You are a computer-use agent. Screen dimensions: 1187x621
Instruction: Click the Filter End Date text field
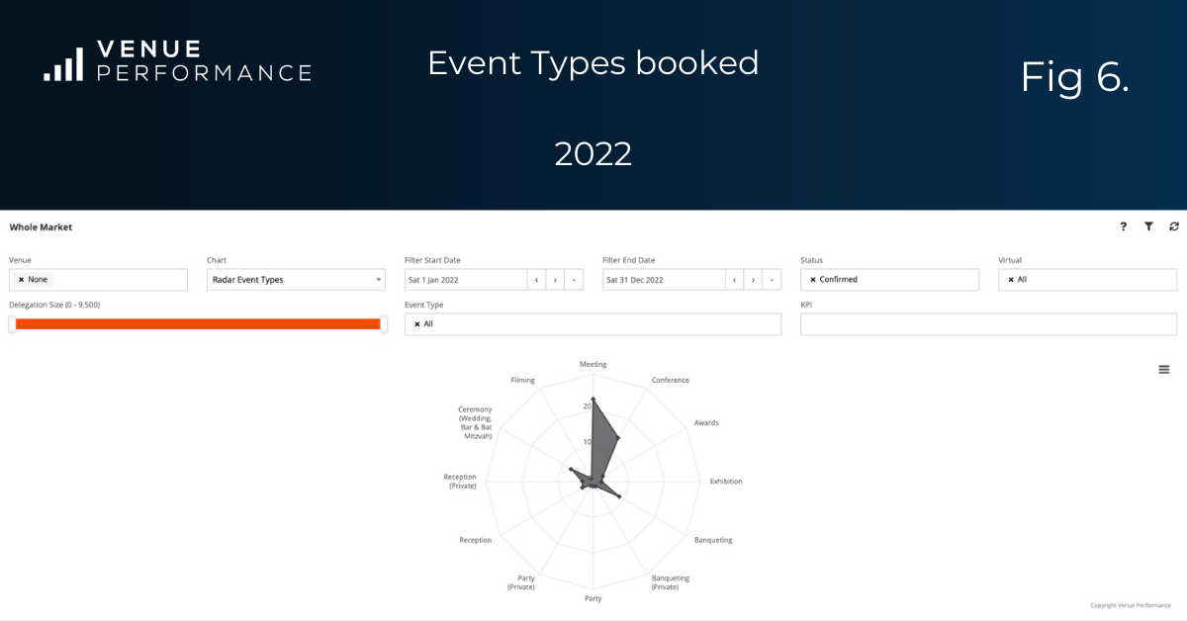tap(664, 280)
